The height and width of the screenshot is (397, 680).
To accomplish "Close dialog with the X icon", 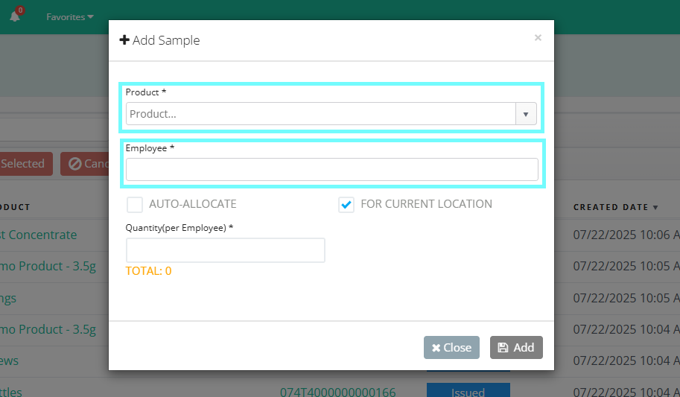I will (x=538, y=38).
